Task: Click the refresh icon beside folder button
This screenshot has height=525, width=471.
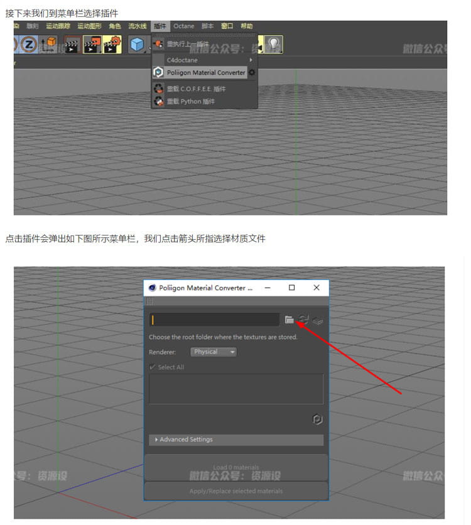Action: tap(304, 320)
